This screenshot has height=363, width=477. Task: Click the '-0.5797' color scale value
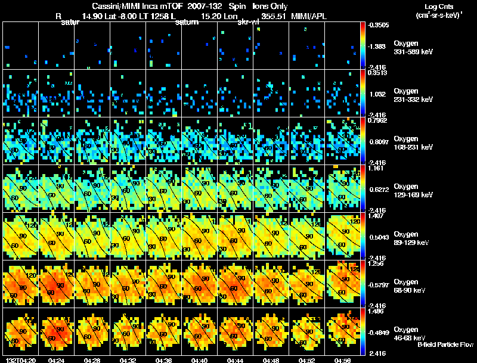tap(378, 285)
